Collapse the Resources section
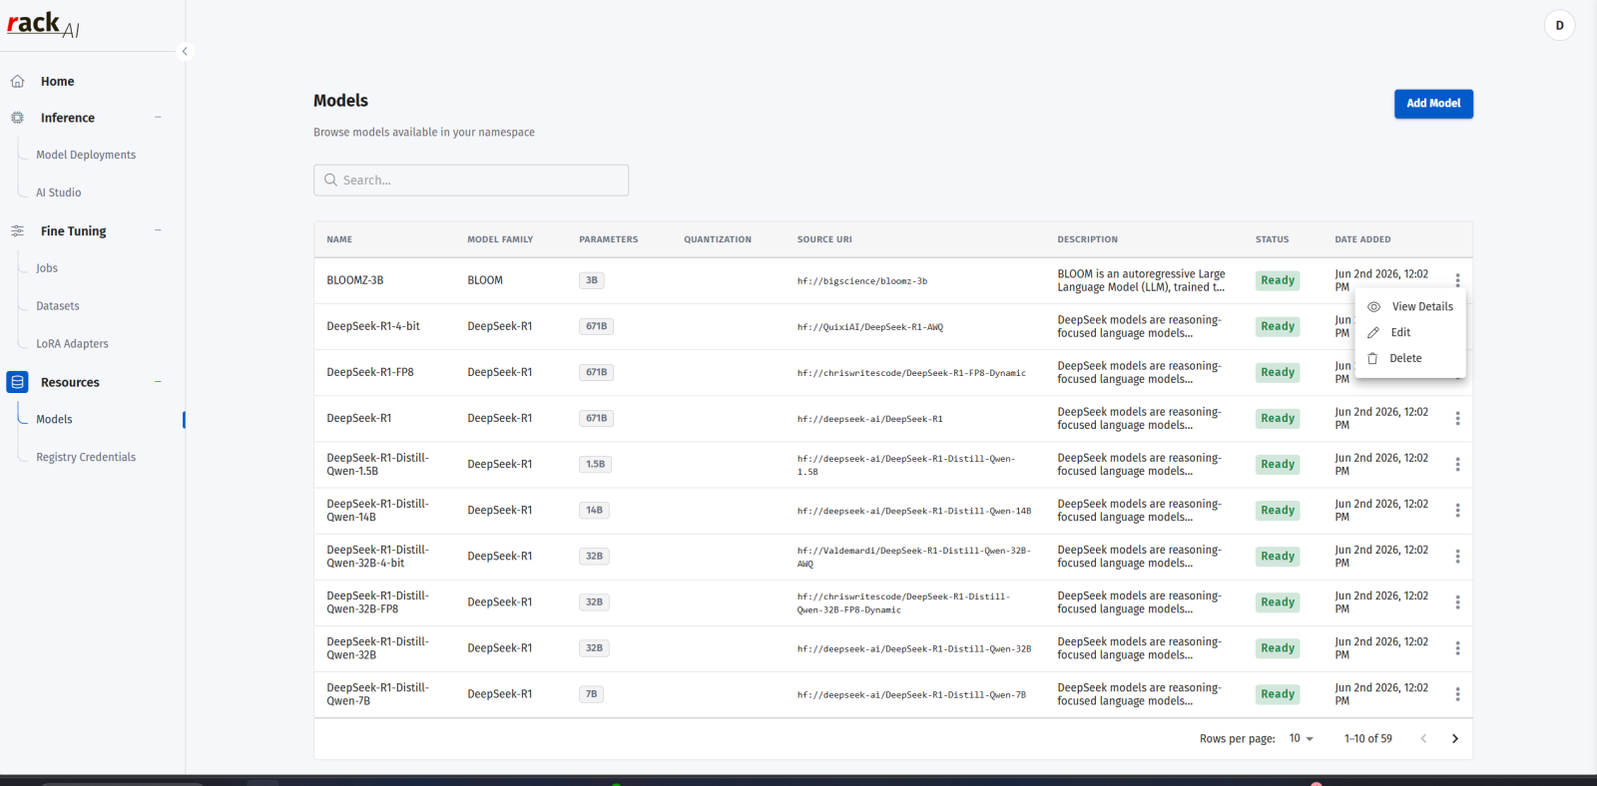 158,382
